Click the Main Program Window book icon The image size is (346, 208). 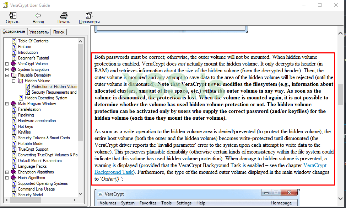coord(14,104)
